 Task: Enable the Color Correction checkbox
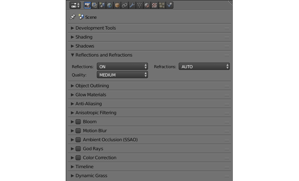click(78, 158)
